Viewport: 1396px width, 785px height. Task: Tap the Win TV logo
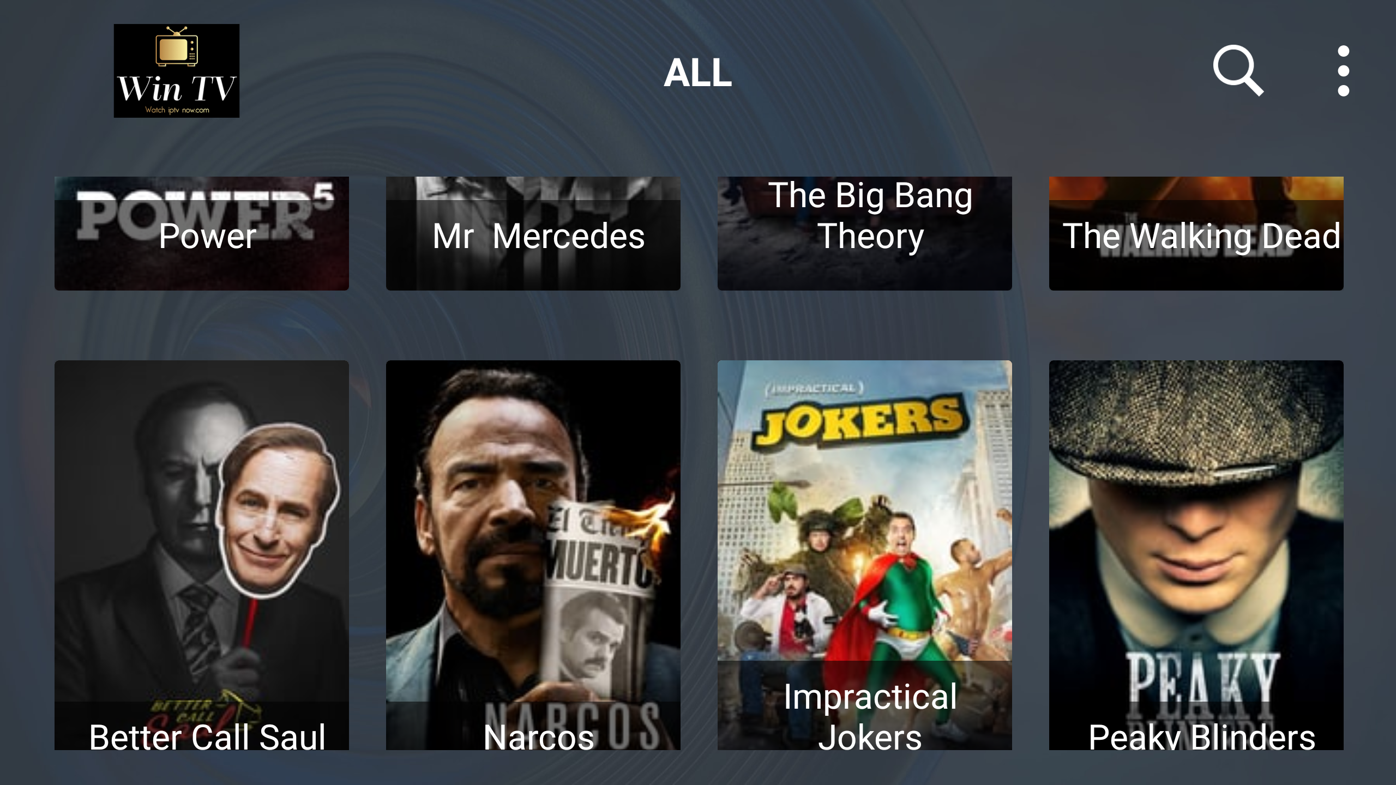point(177,71)
